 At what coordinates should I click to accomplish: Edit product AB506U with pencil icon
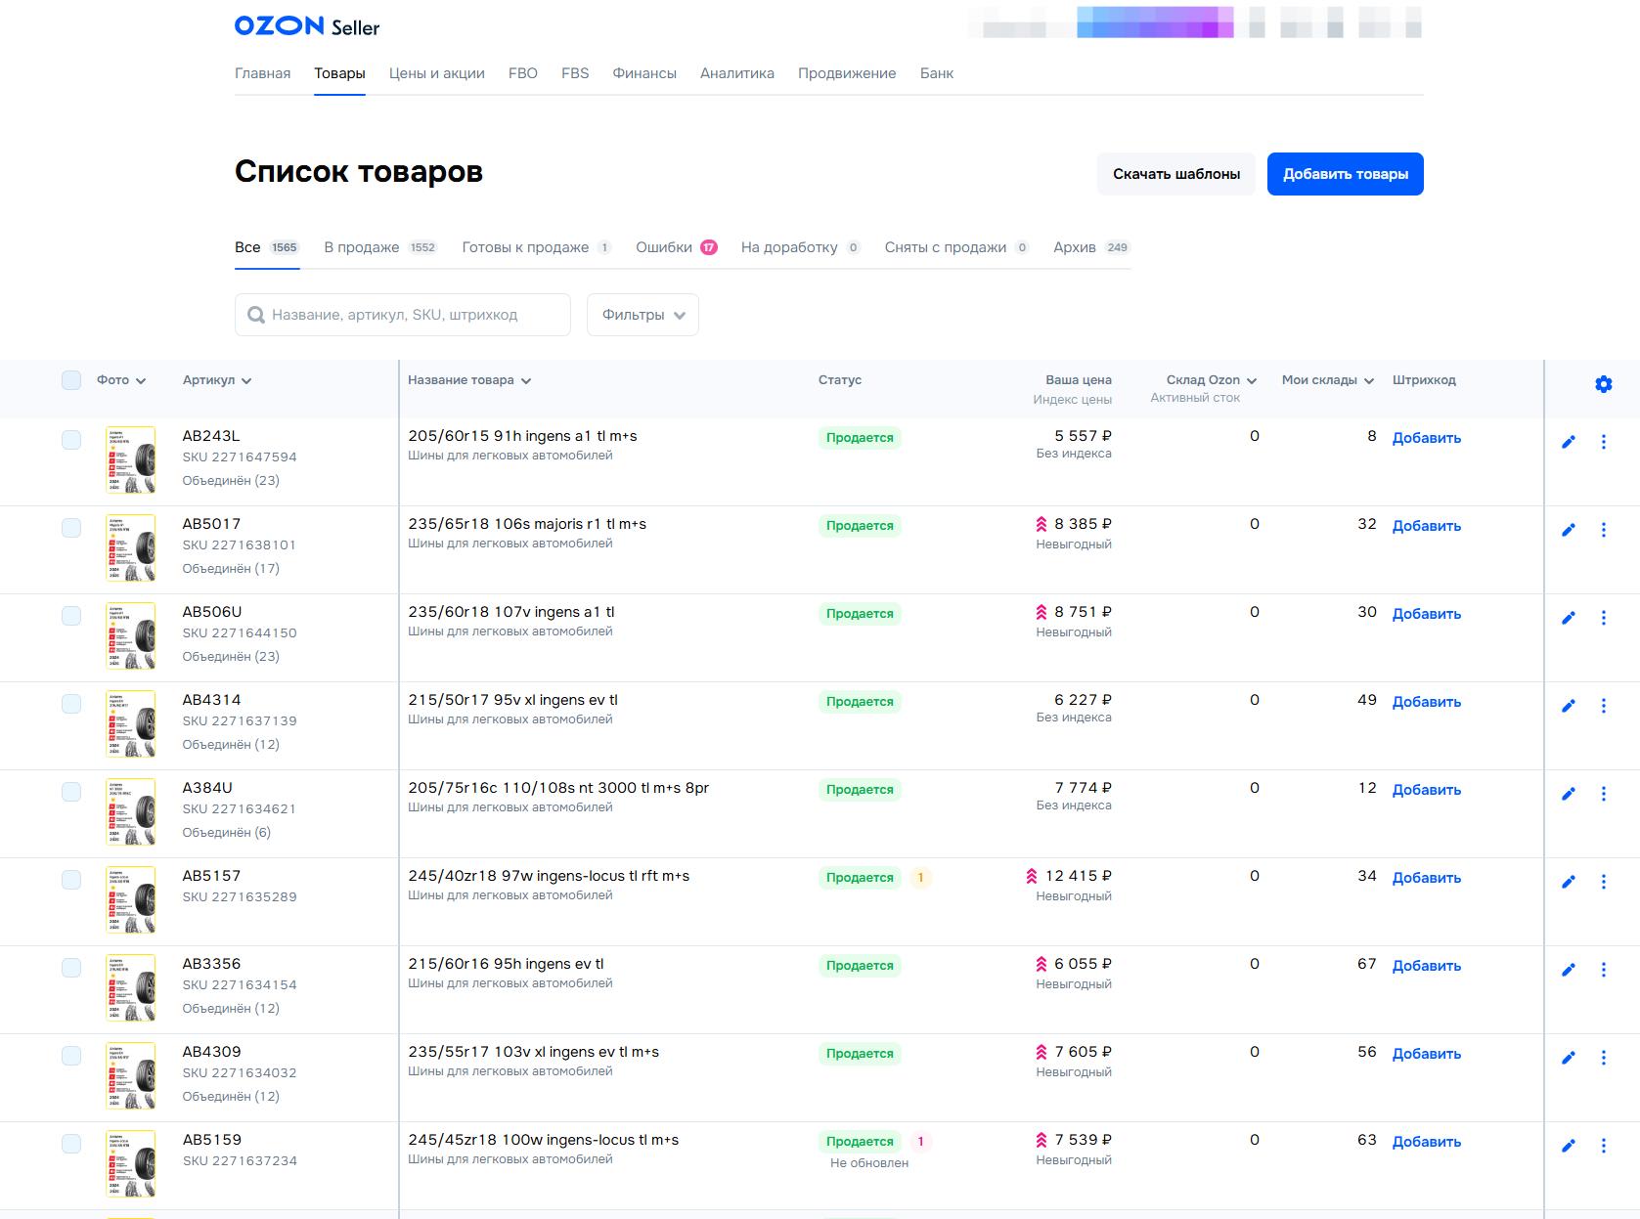[1569, 618]
